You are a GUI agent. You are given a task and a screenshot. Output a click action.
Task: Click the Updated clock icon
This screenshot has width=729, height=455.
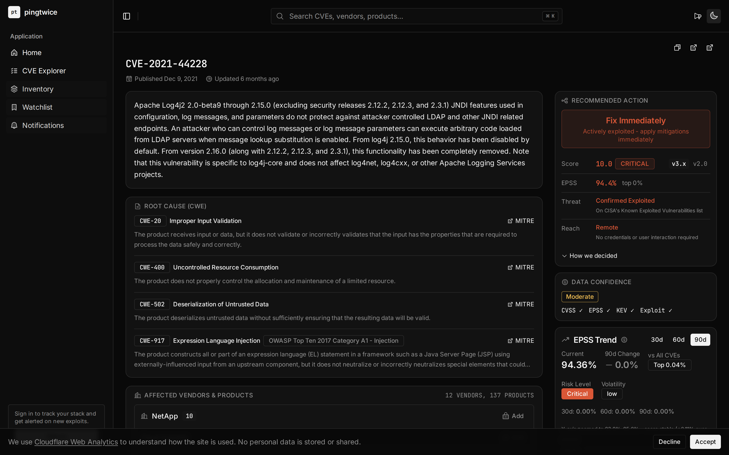point(209,79)
